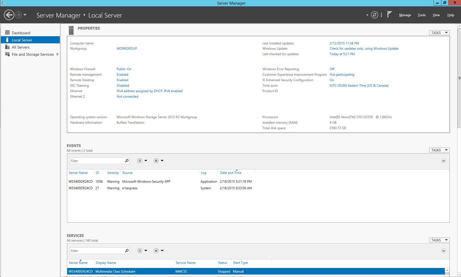Sort services by Display Name column
This screenshot has height=277, width=461.
(106, 263)
